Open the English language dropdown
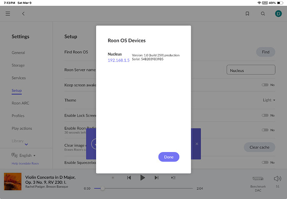The height and width of the screenshot is (199, 287). [27, 155]
